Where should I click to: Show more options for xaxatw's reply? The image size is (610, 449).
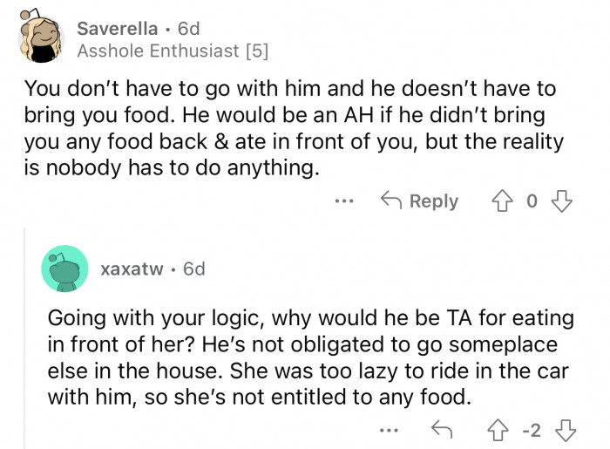click(x=390, y=429)
